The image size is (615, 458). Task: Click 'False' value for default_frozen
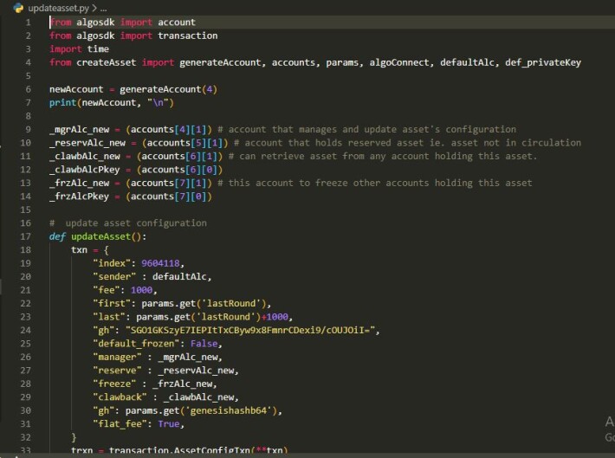pyautogui.click(x=204, y=344)
